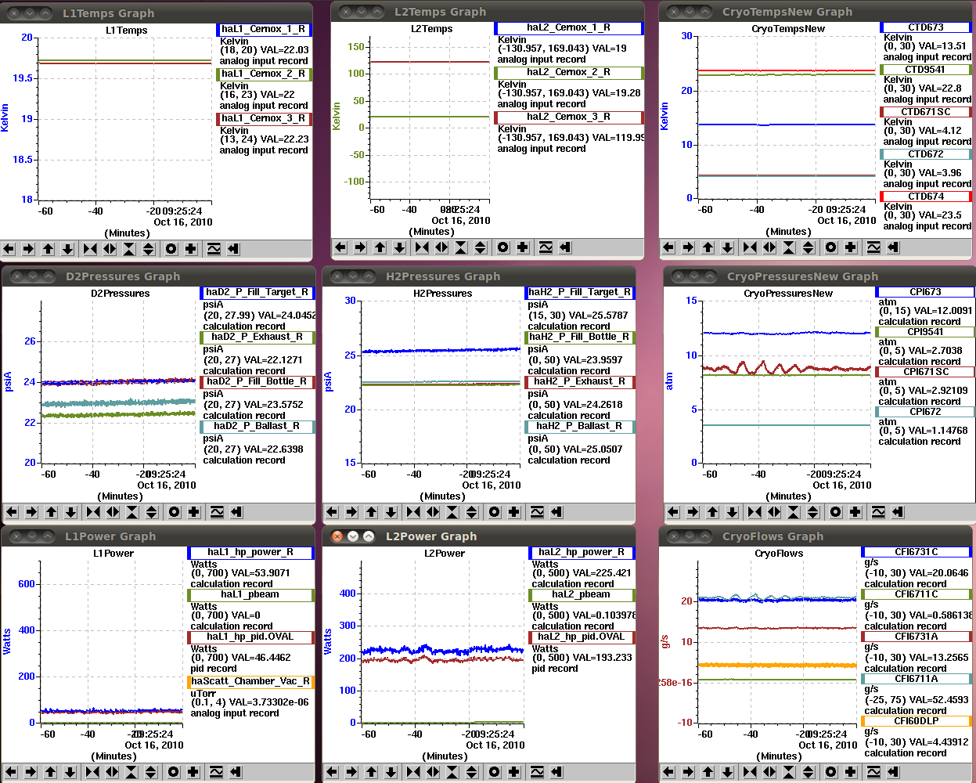The height and width of the screenshot is (783, 976).
Task: Click the vertical hourglass zoom icon in D2Pressures toolbar
Action: pyautogui.click(x=132, y=512)
